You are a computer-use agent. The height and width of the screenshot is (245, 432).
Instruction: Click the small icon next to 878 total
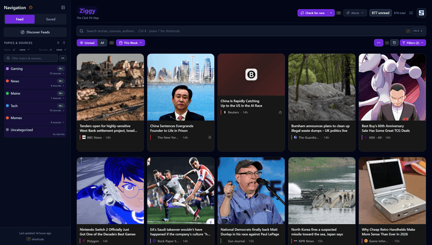coord(411,13)
